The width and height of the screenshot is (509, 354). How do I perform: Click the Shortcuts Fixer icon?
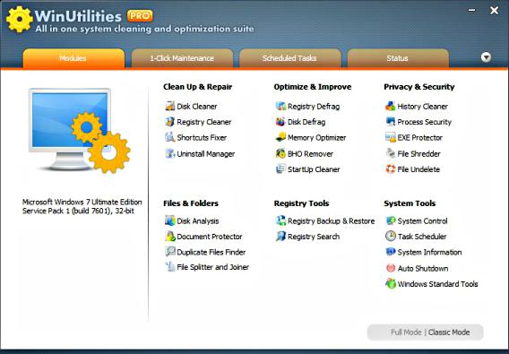click(169, 137)
